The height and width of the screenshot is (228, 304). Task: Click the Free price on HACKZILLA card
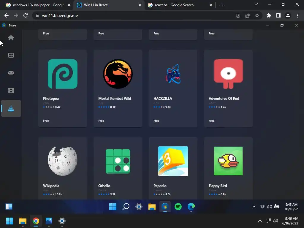[156, 121]
